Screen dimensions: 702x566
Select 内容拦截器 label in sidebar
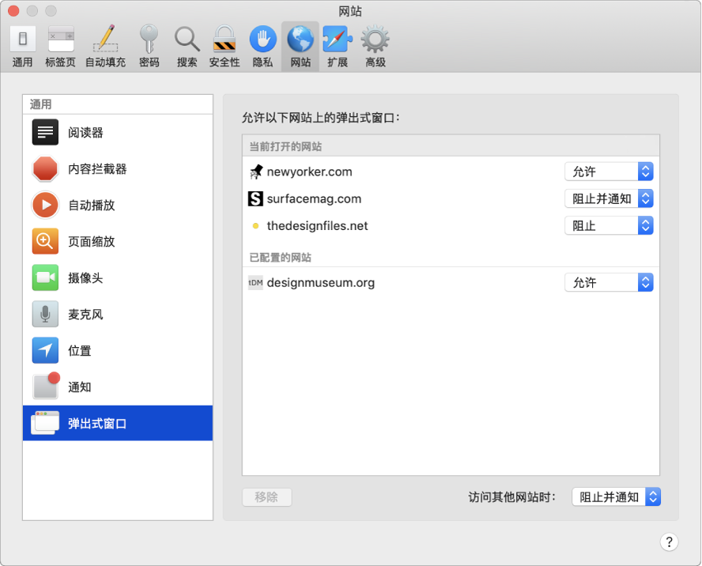[x=97, y=169]
